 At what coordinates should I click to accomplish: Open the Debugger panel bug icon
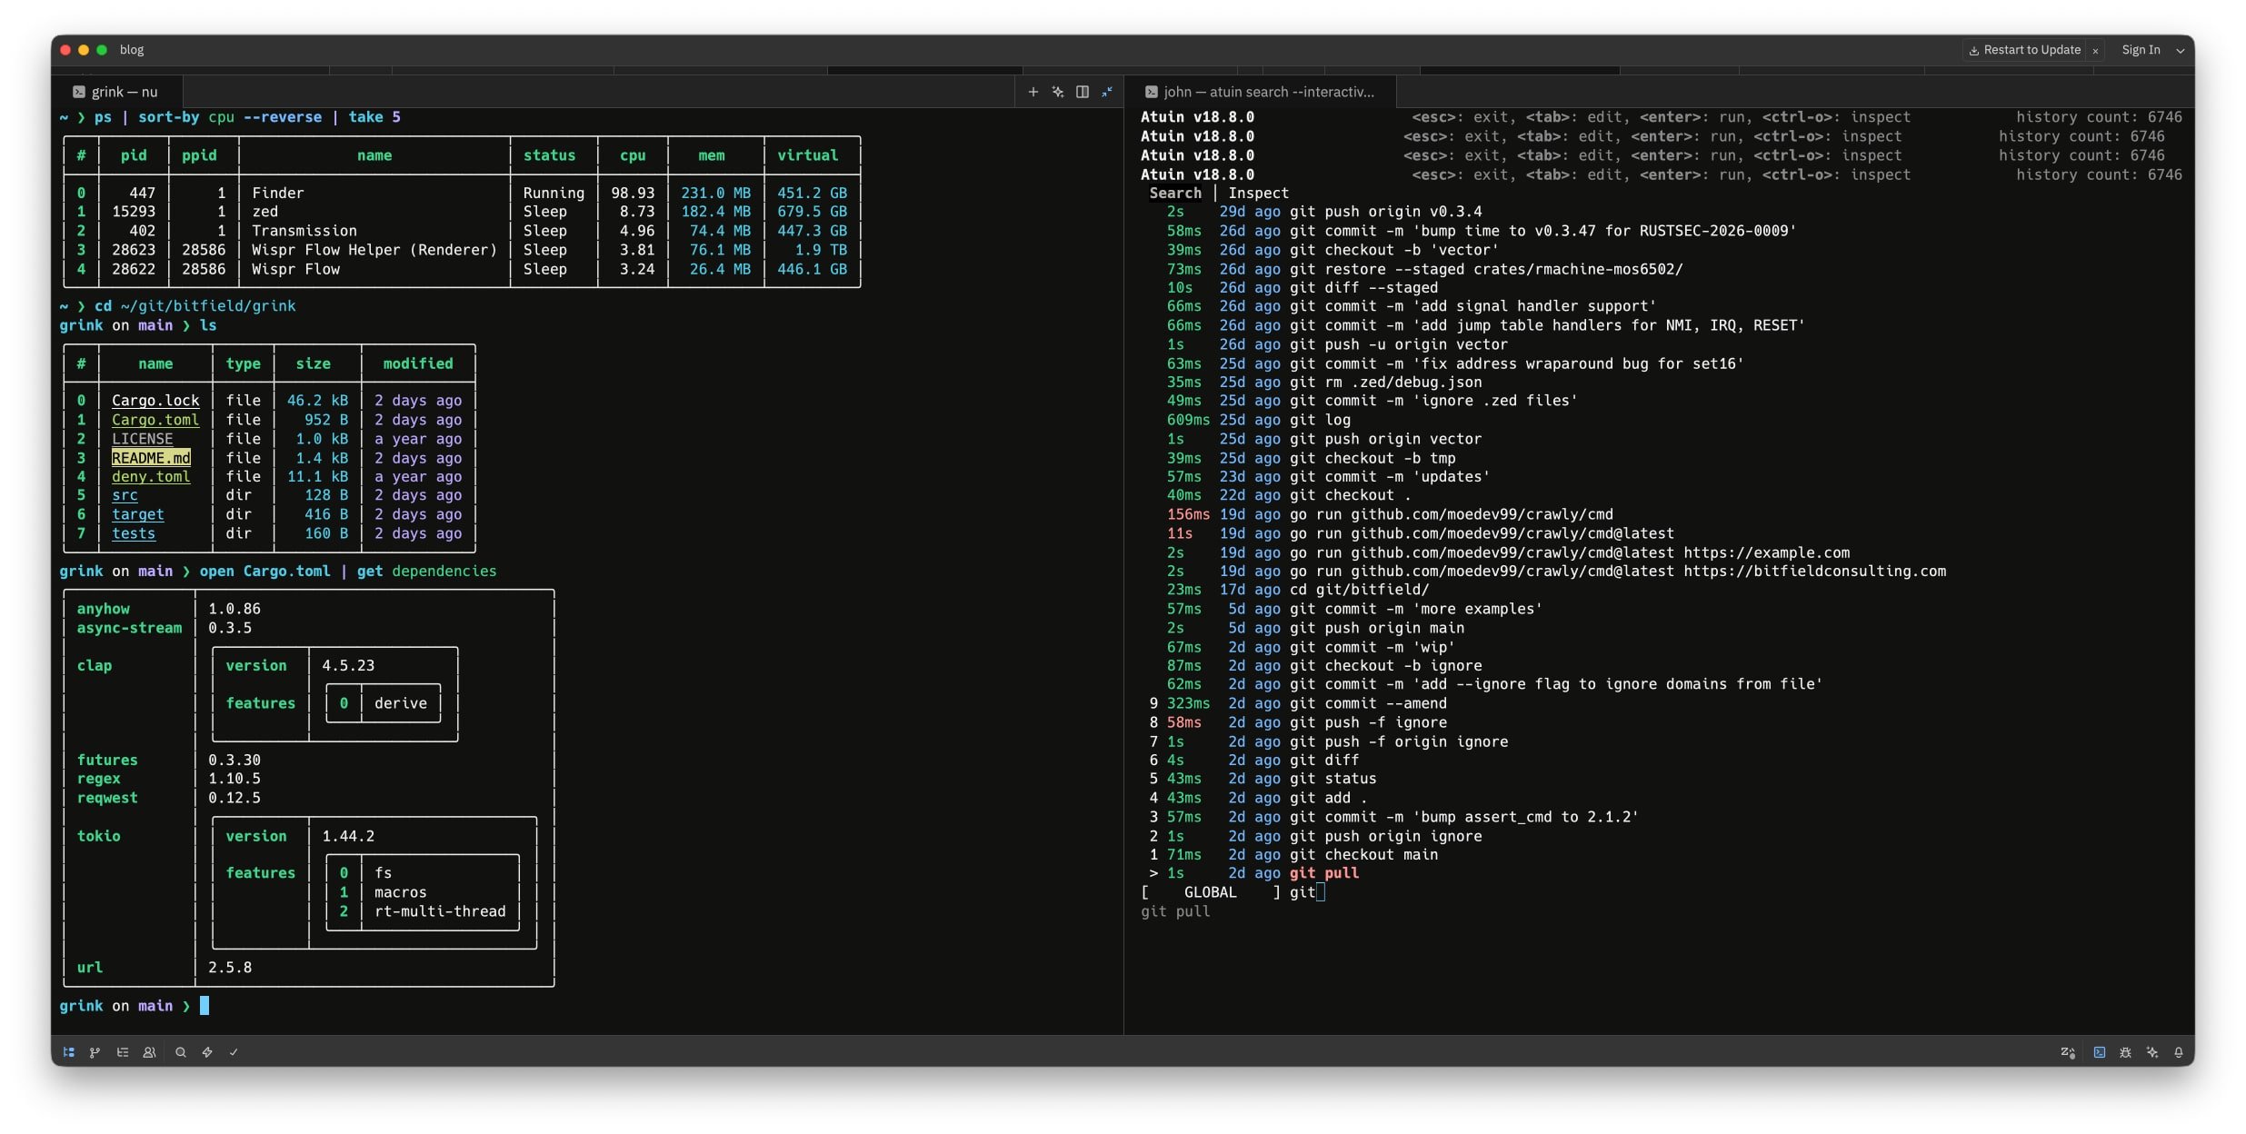tap(2125, 1052)
